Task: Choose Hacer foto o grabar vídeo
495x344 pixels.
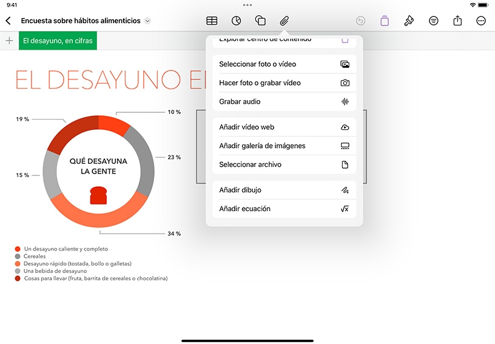Action: point(284,83)
